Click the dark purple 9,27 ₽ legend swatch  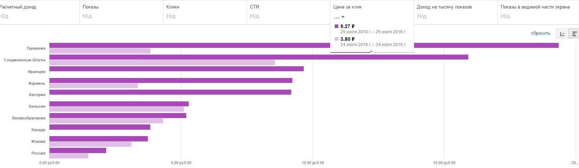tap(337, 26)
